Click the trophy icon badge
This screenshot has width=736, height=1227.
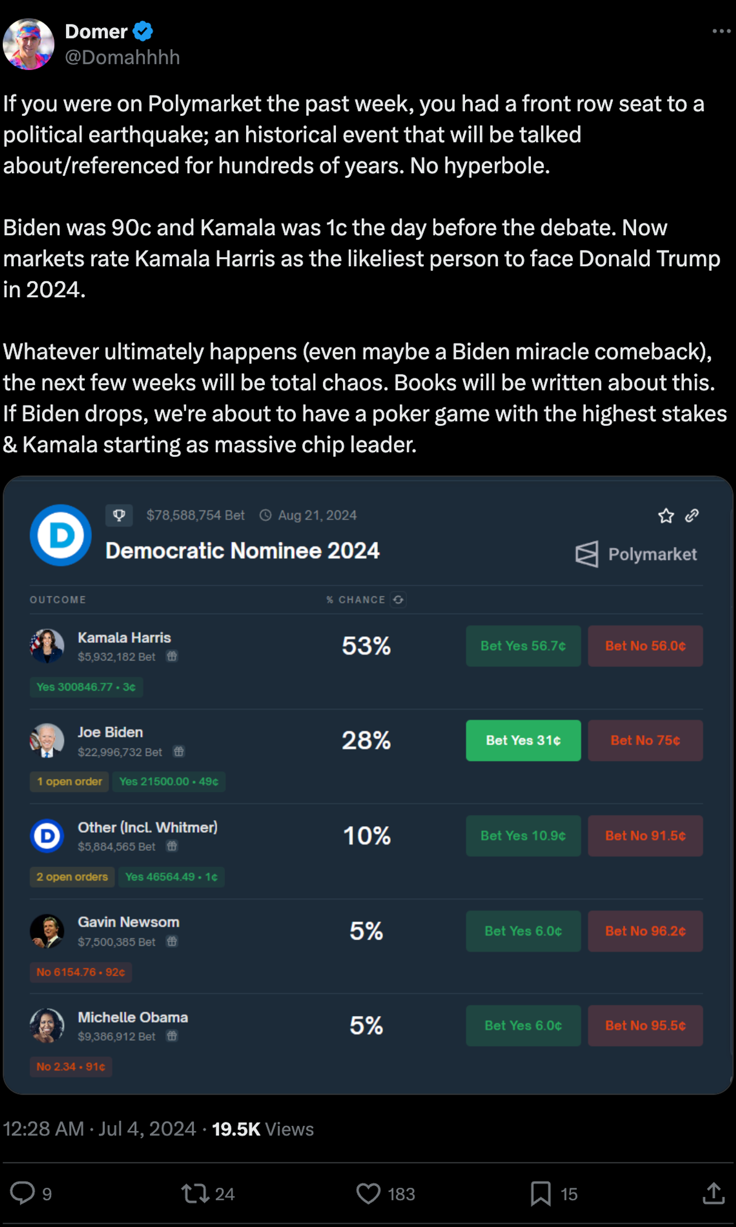(119, 515)
